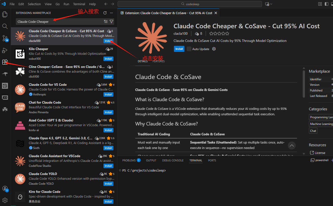
Task: Switch to the PROBLEMS panel tab
Action: 129,160
